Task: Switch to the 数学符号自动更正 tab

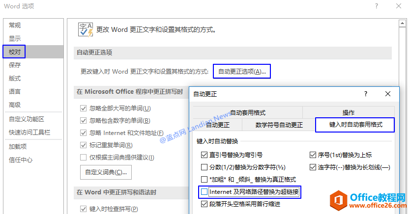Action: point(279,125)
